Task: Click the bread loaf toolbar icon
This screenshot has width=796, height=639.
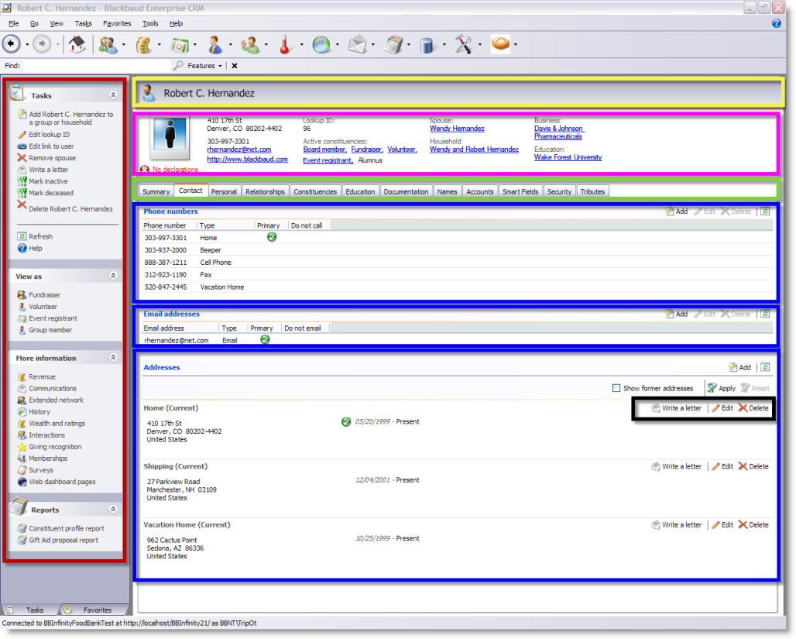Action: (500, 43)
